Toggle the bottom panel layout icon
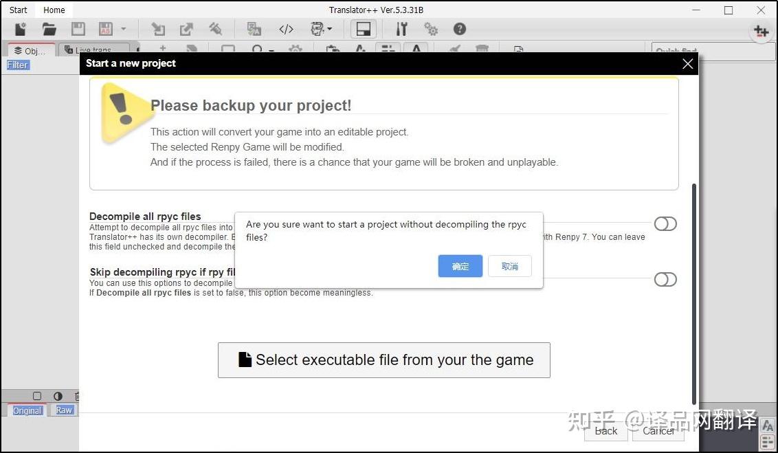 tap(364, 30)
